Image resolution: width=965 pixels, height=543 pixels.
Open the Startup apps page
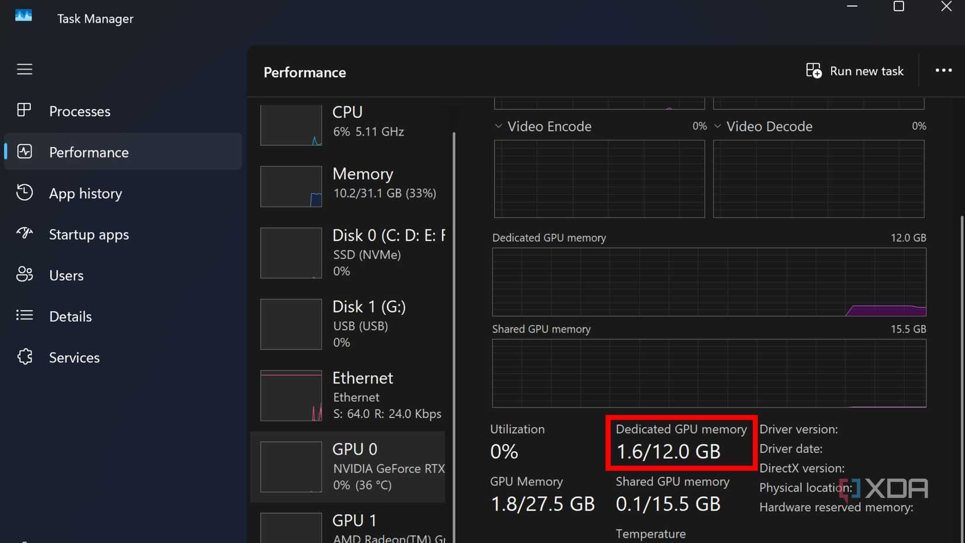click(x=123, y=233)
